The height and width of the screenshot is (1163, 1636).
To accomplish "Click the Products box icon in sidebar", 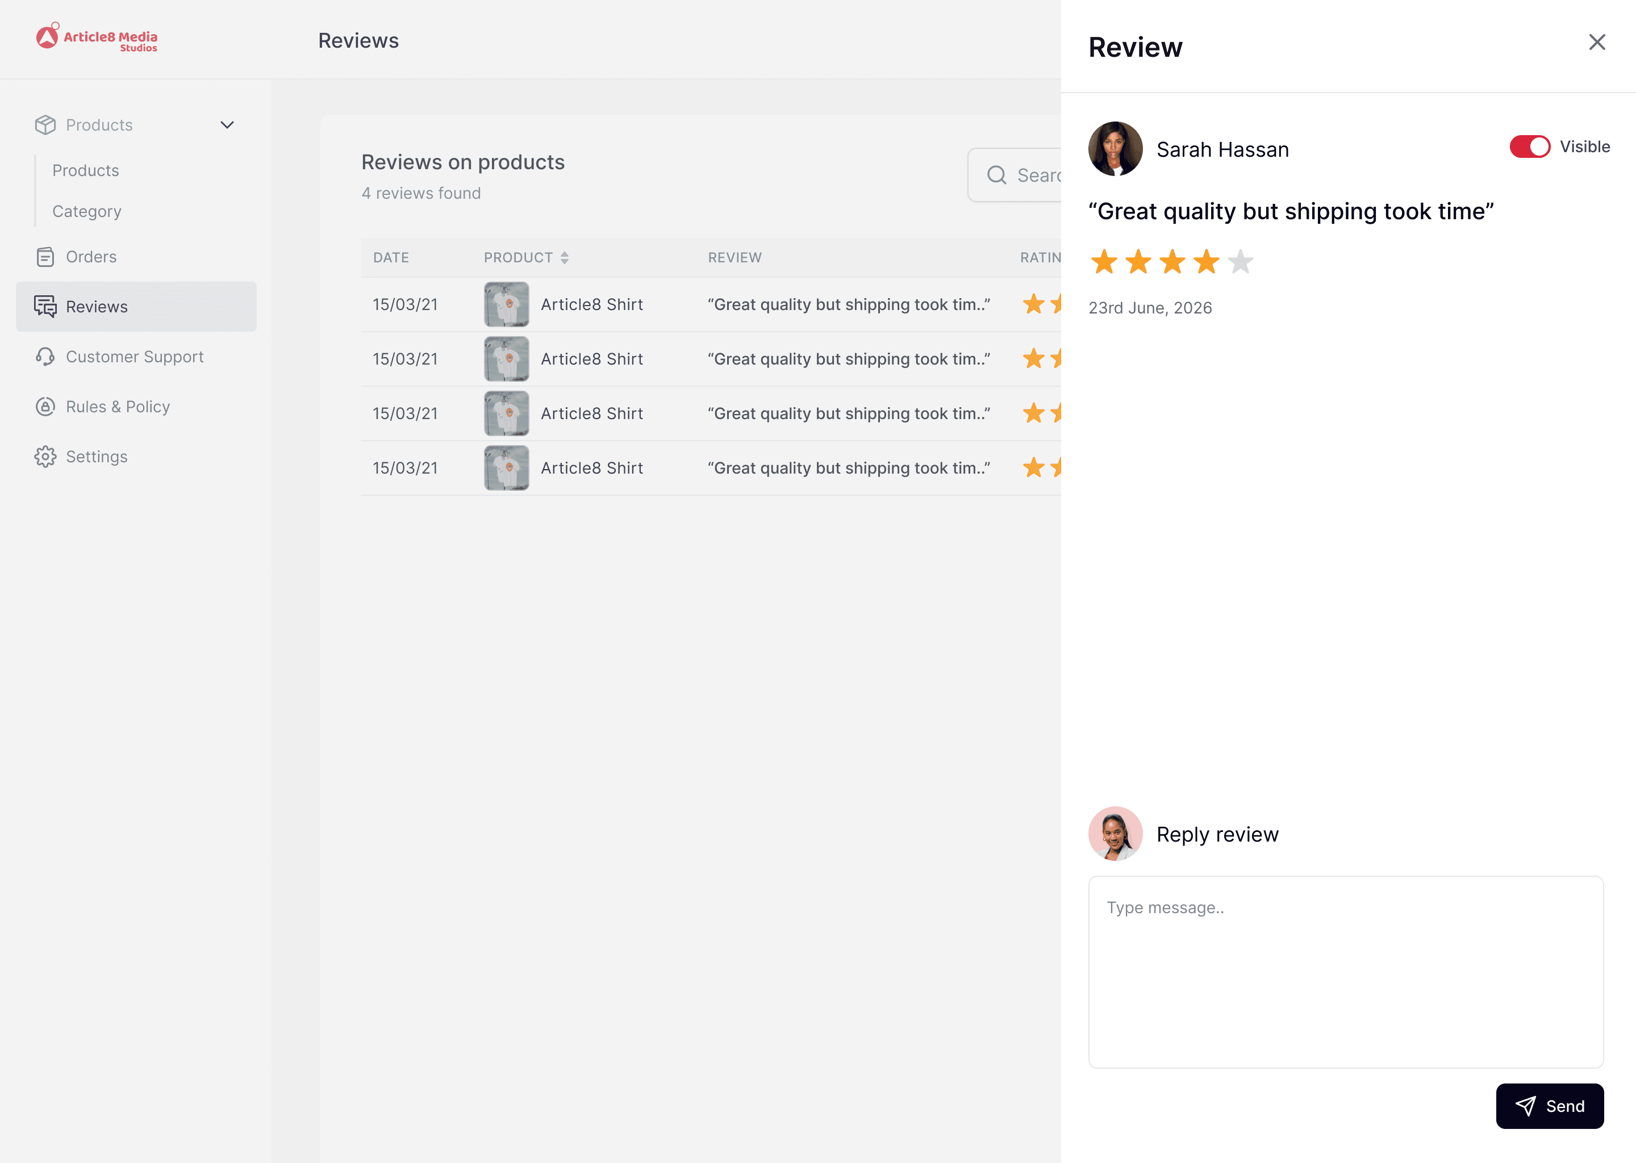I will (x=45, y=124).
